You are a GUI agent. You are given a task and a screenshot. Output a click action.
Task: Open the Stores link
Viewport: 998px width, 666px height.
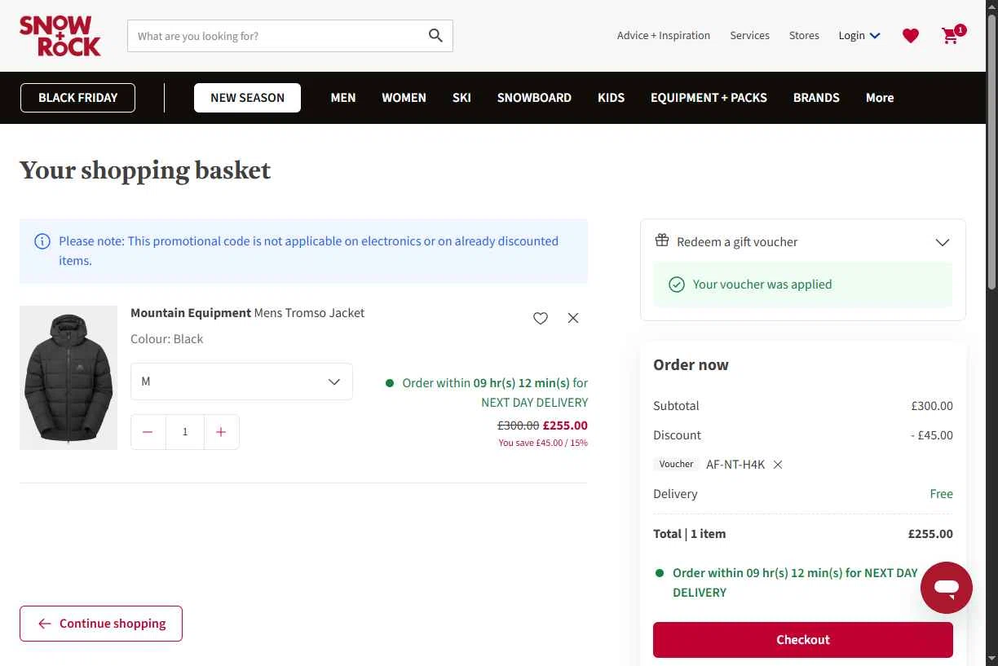click(804, 36)
